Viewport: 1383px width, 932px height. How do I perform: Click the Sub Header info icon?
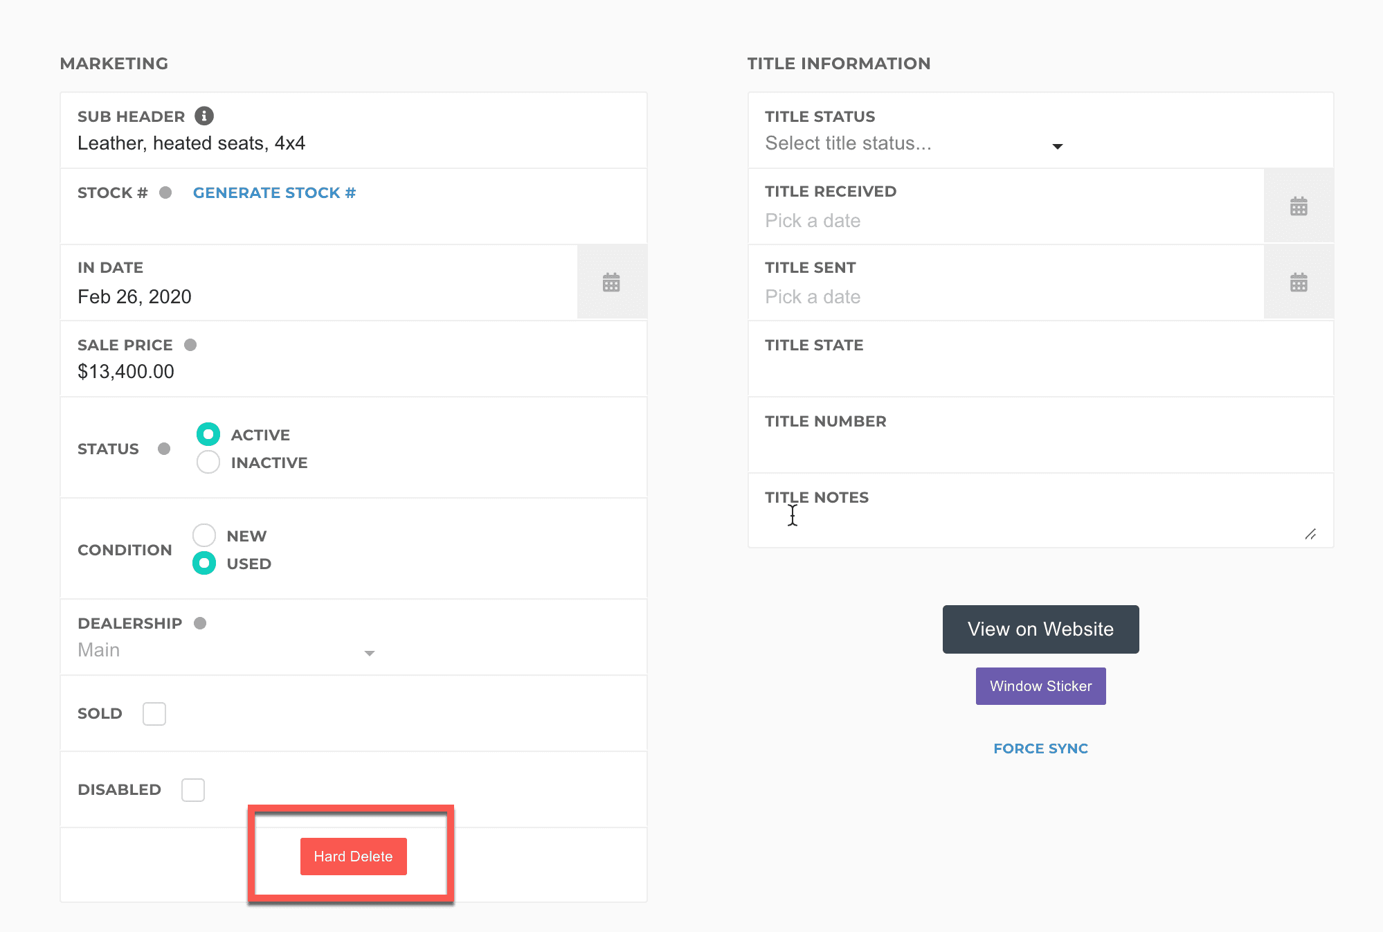click(204, 116)
